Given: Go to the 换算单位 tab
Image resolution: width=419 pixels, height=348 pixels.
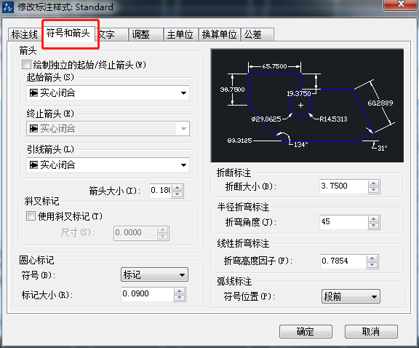Looking at the screenshot, I should 220,34.
